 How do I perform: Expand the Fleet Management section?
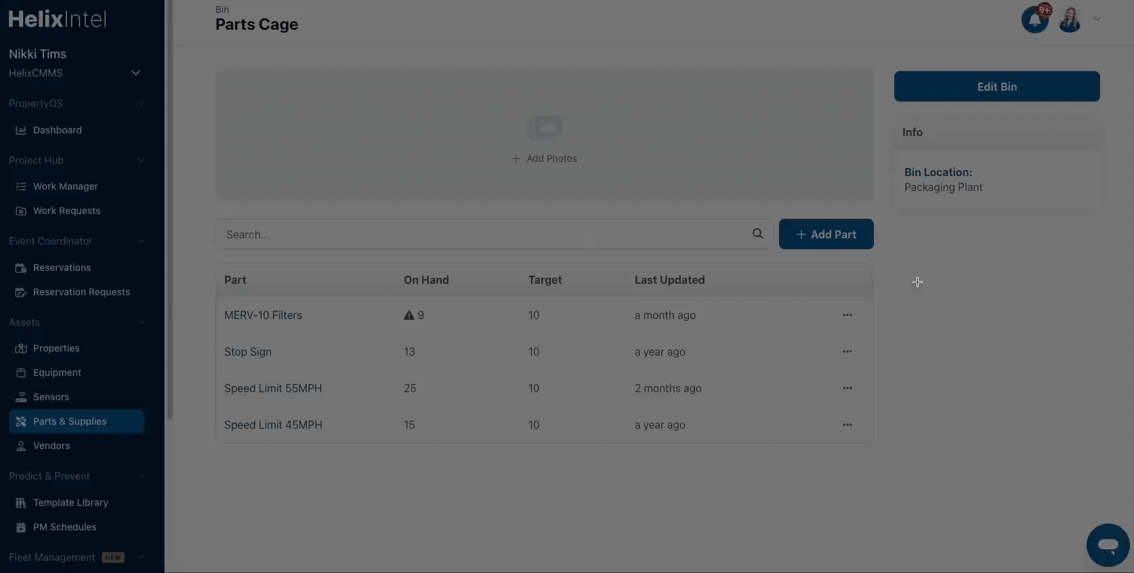(x=141, y=557)
